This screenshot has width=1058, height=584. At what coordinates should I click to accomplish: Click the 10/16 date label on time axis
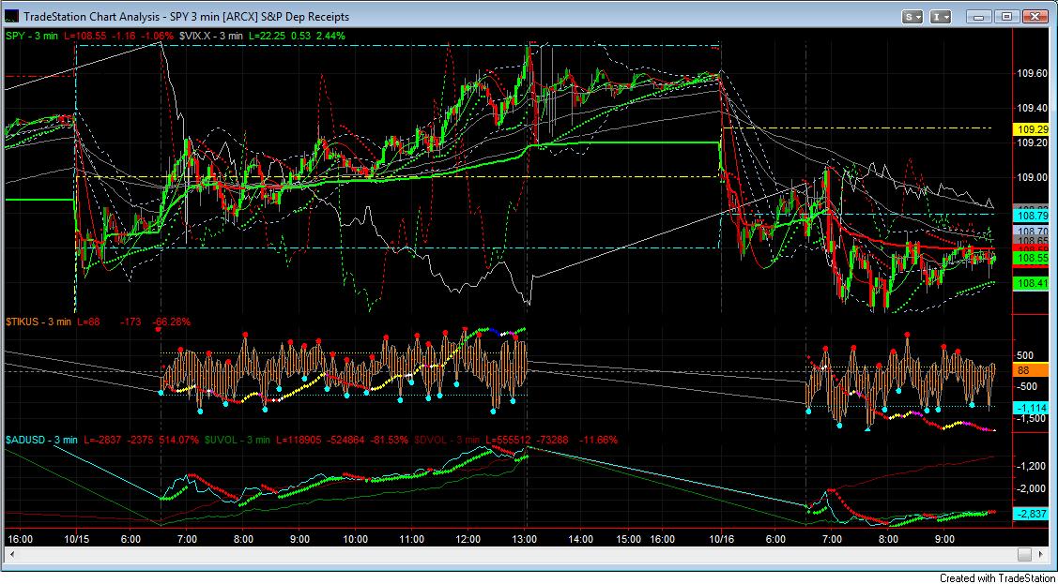tap(723, 539)
